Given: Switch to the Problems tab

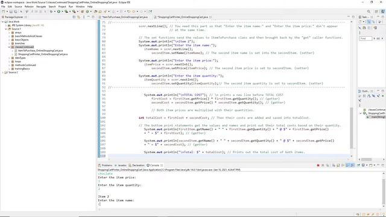Looking at the screenshot, I should click(105, 165).
